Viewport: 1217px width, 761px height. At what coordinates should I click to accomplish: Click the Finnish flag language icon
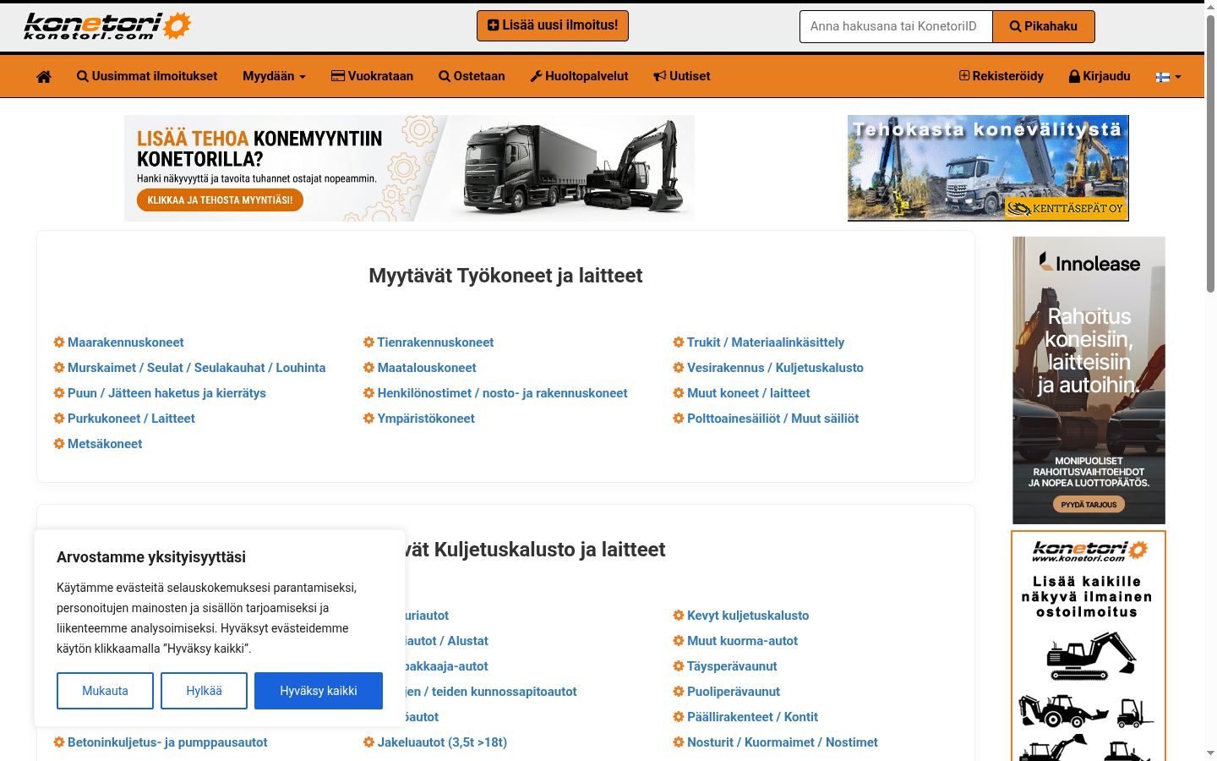point(1163,76)
